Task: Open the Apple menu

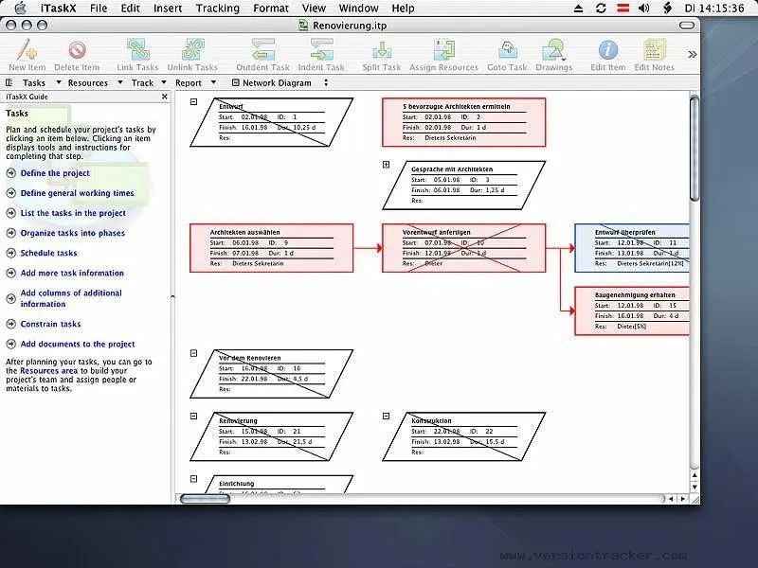Action: [20, 9]
